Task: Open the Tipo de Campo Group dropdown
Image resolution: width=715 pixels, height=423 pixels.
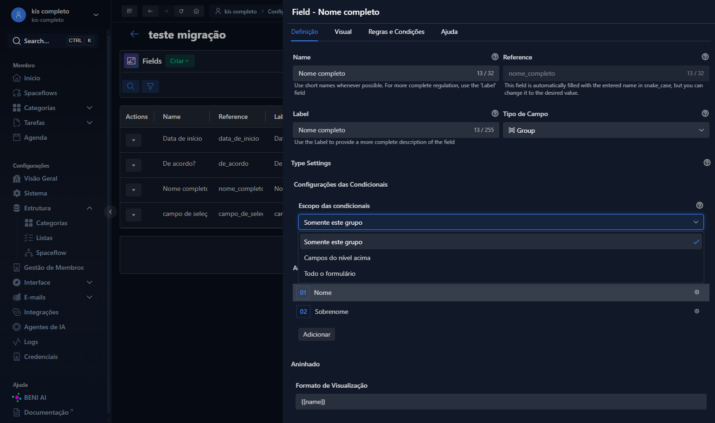Action: 606,130
